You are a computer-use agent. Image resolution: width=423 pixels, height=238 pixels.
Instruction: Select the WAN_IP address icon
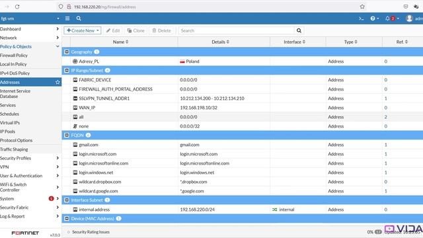(75, 108)
